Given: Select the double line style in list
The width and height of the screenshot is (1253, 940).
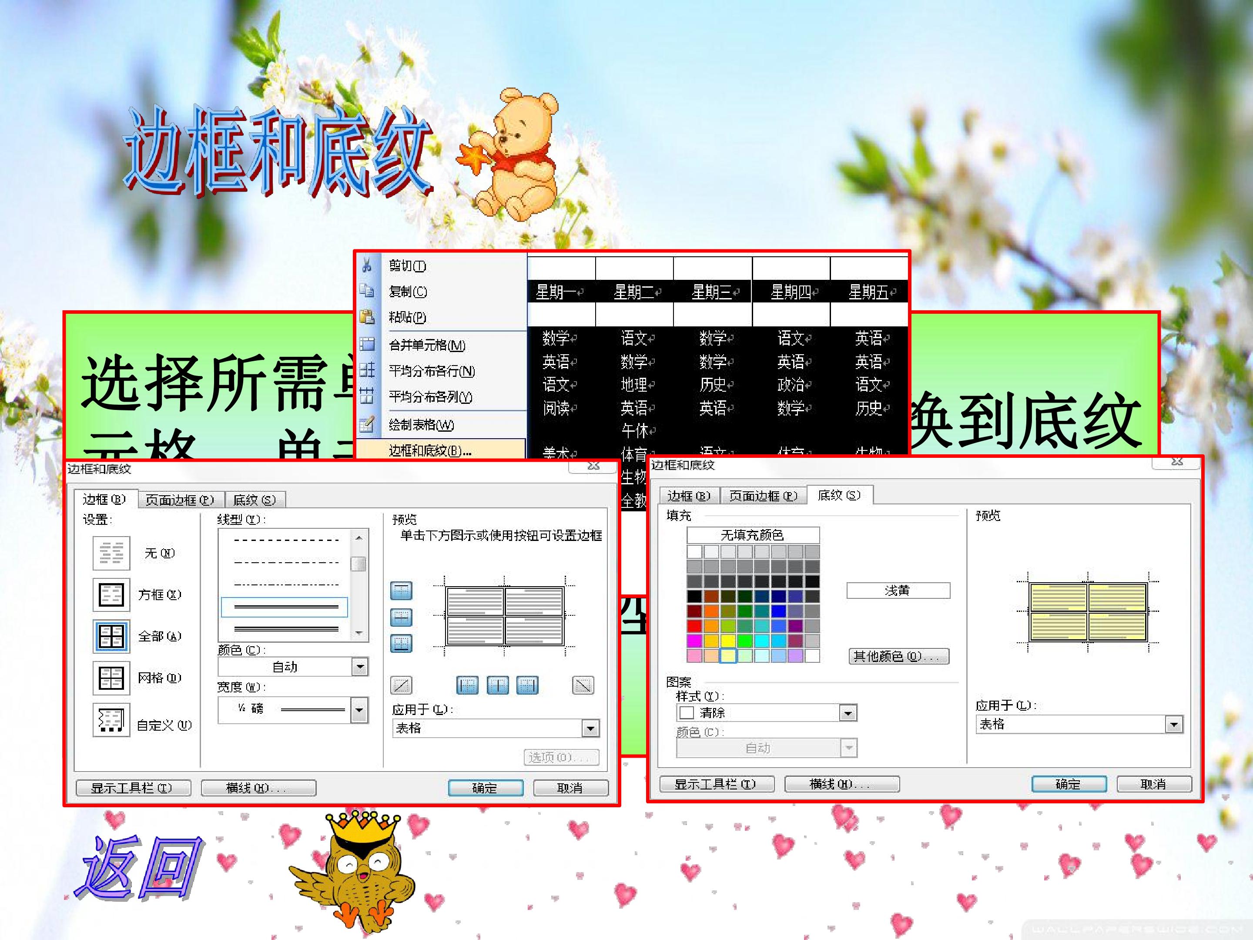Looking at the screenshot, I should [285, 607].
